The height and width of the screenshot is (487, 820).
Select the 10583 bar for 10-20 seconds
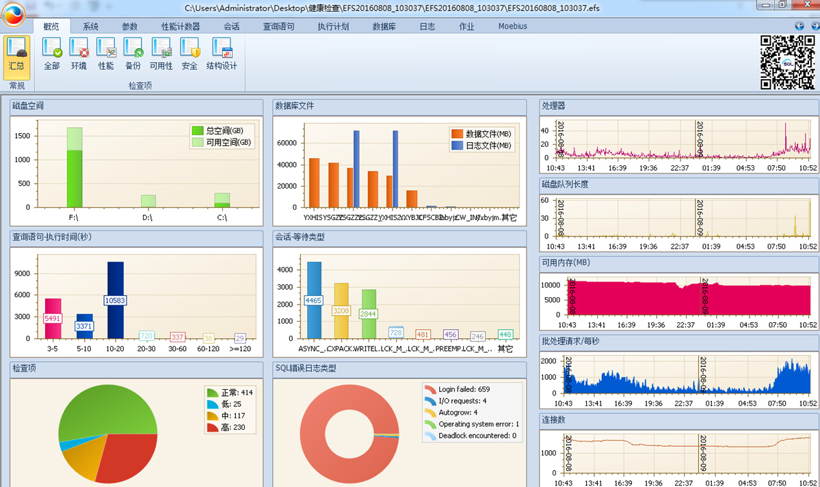click(x=116, y=300)
